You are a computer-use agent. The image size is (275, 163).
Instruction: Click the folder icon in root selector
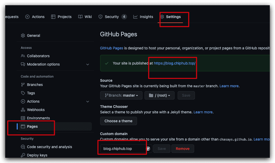[151, 95]
